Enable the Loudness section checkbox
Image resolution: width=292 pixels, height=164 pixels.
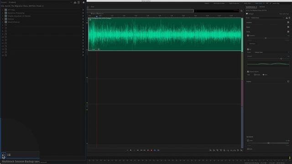288,22
